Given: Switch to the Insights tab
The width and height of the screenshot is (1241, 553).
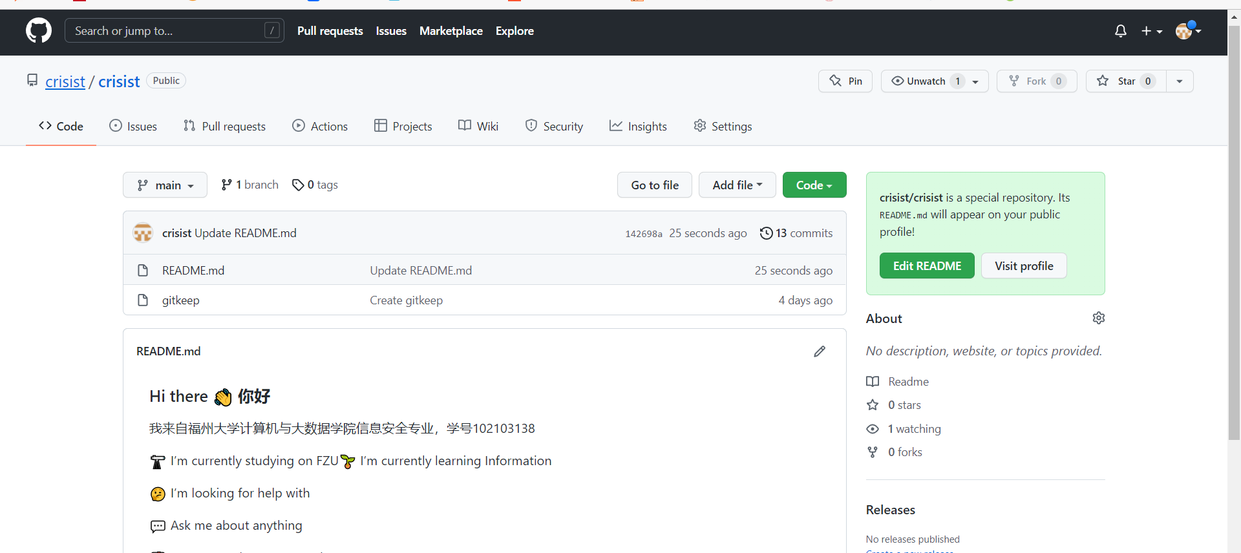Looking at the screenshot, I should point(638,126).
